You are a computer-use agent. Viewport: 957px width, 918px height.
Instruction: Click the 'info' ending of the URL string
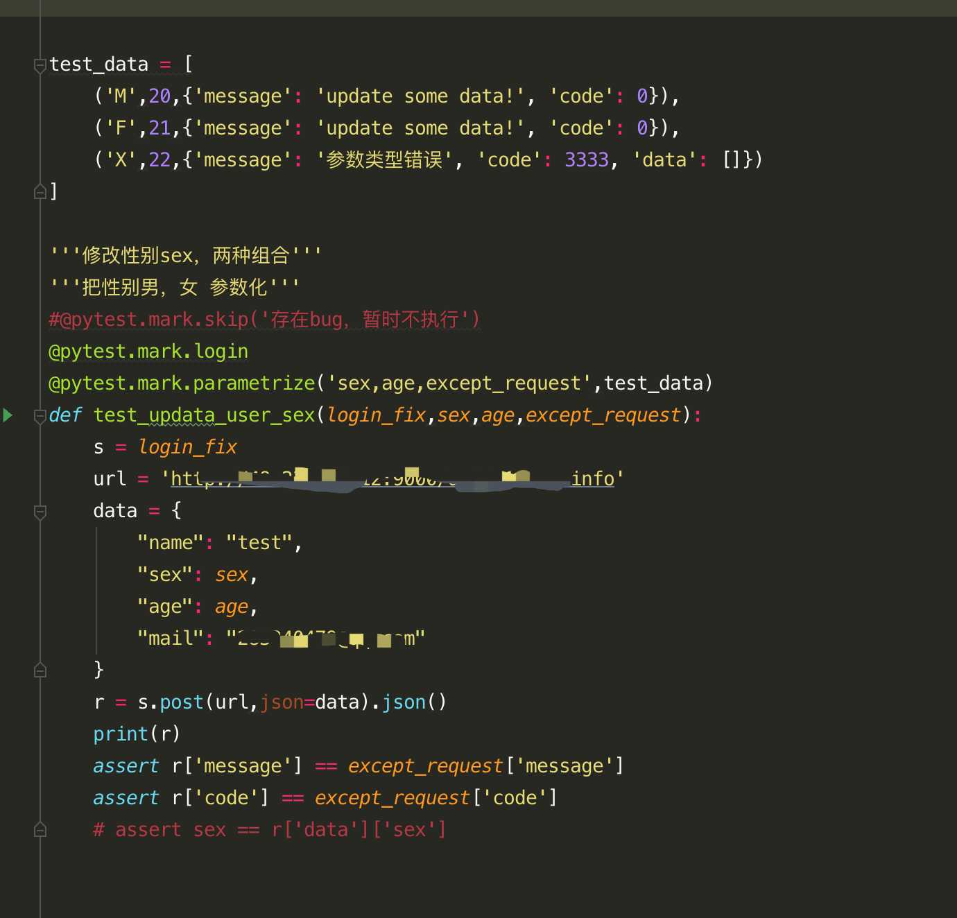pyautogui.click(x=593, y=479)
